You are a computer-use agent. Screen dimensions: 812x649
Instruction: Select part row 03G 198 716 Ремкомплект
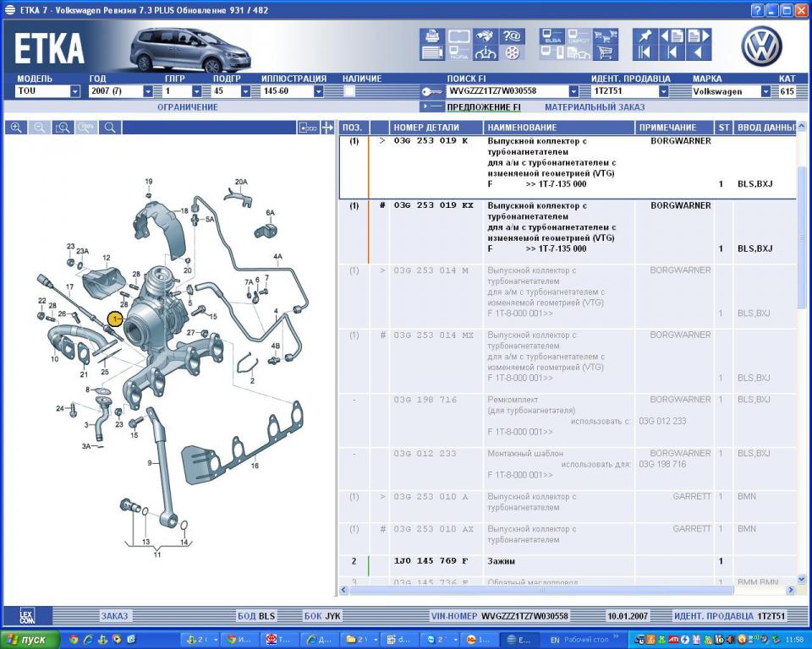[x=568, y=420]
